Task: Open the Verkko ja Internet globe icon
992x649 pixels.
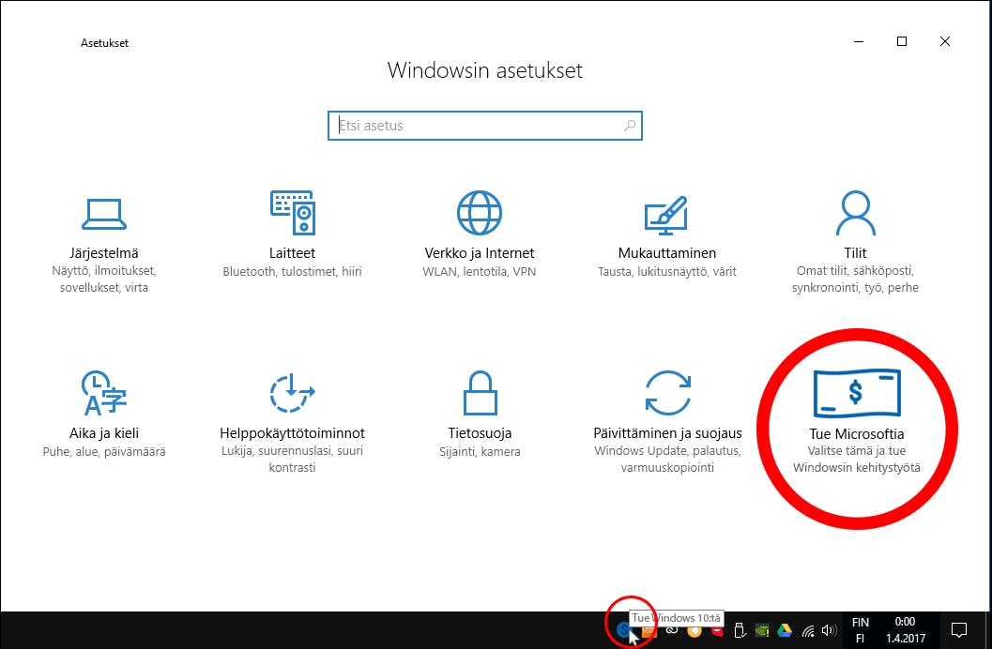Action: (480, 212)
